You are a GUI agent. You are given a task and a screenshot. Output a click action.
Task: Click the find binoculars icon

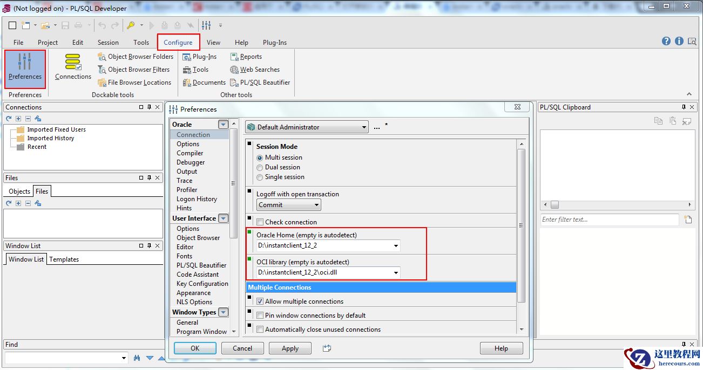pyautogui.click(x=137, y=358)
